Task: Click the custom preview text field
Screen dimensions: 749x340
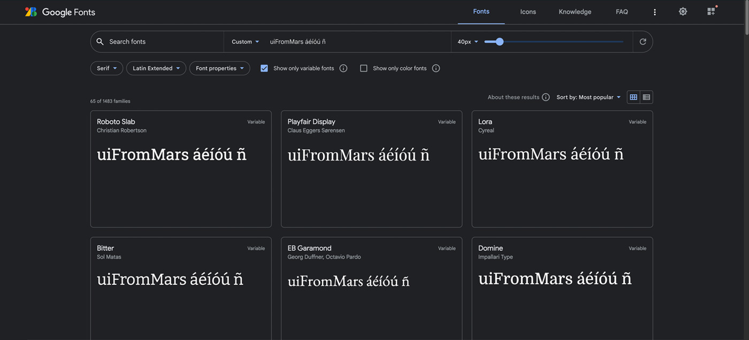Action: click(357, 42)
